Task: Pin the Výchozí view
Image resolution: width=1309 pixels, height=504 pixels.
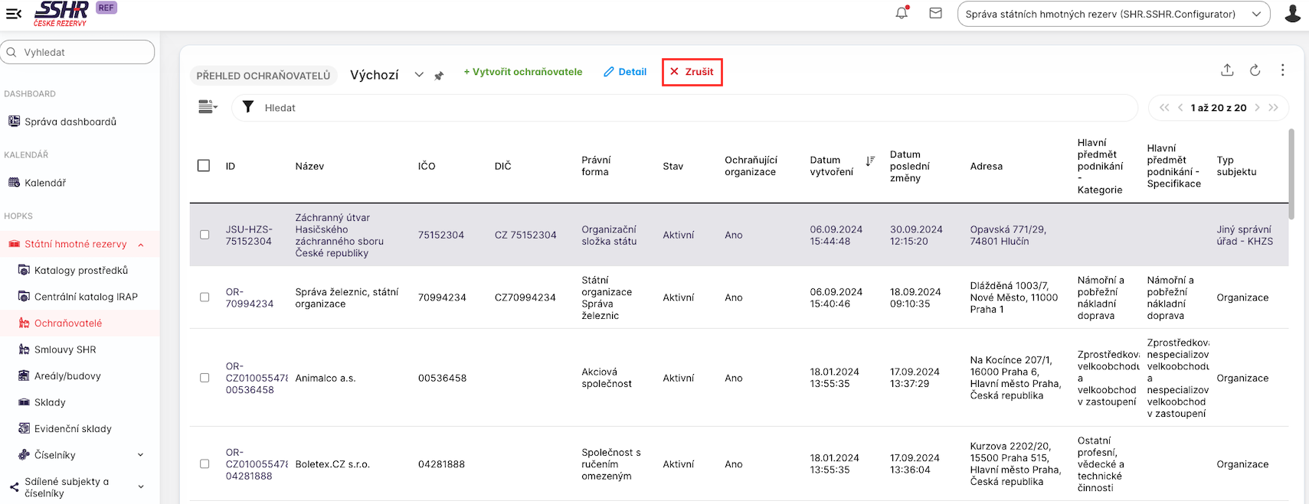Action: [439, 76]
